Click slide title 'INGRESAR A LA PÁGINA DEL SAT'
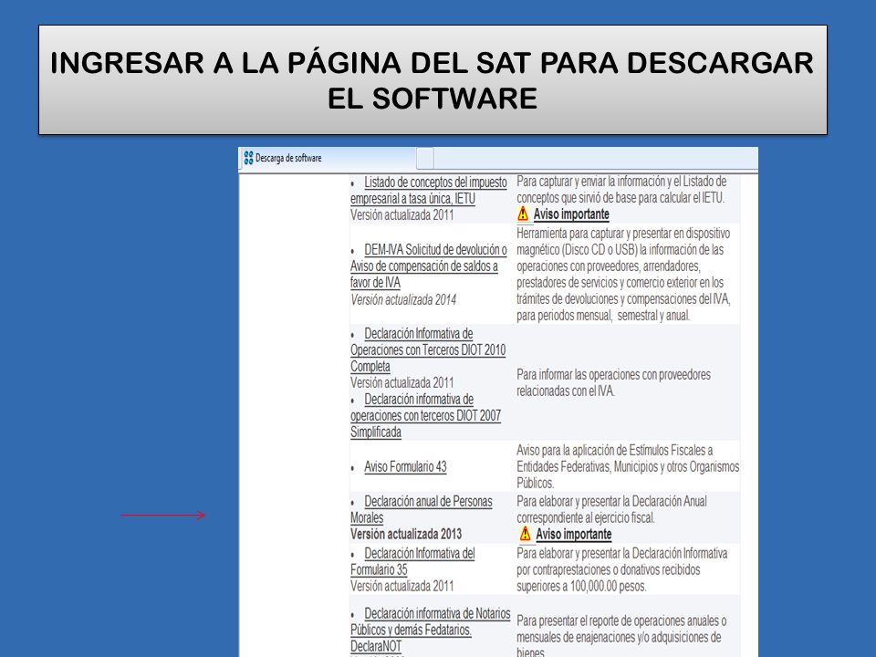Image resolution: width=876 pixels, height=657 pixels. point(432,80)
